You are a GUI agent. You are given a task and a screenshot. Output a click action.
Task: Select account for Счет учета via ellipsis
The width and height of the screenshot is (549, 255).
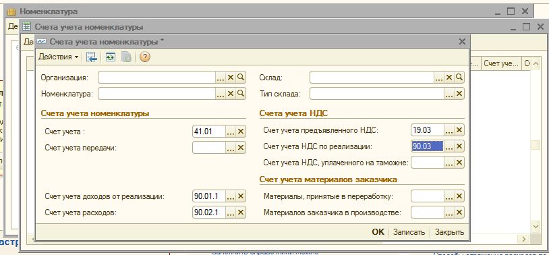click(231, 132)
